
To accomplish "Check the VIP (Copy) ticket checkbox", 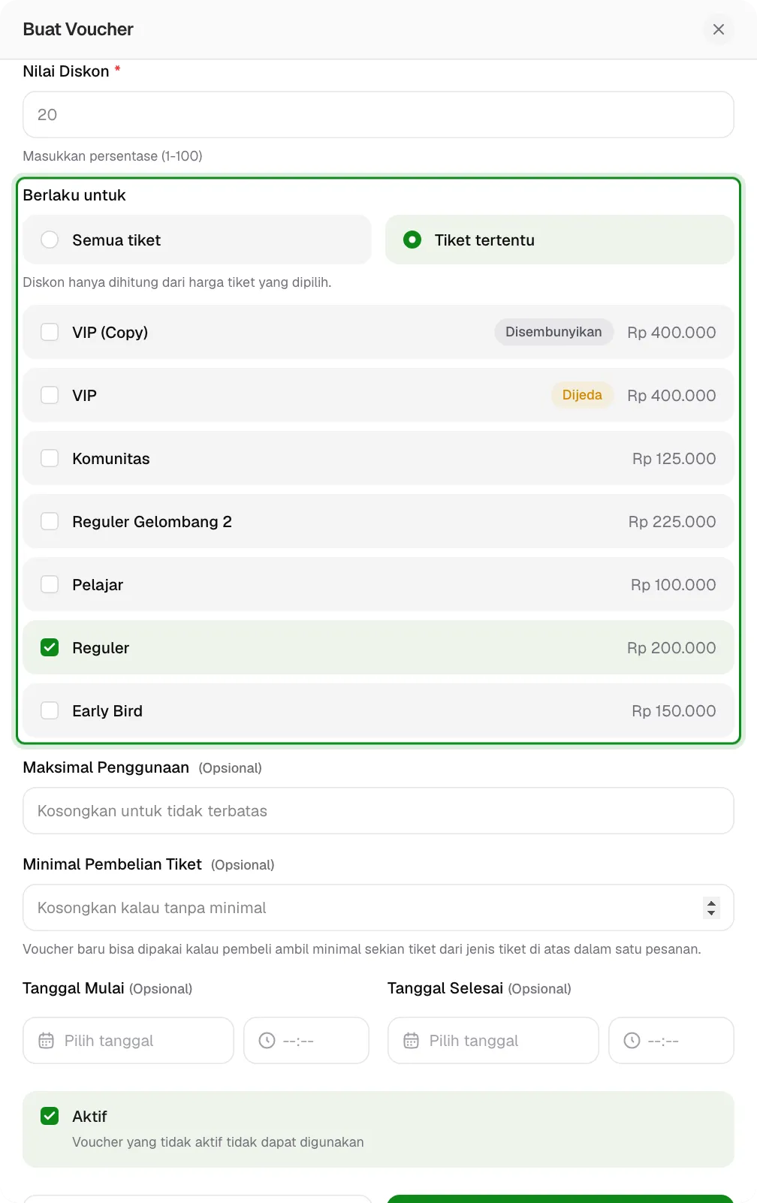I will coord(50,332).
